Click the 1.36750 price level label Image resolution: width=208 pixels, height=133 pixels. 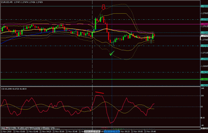pos(204,72)
